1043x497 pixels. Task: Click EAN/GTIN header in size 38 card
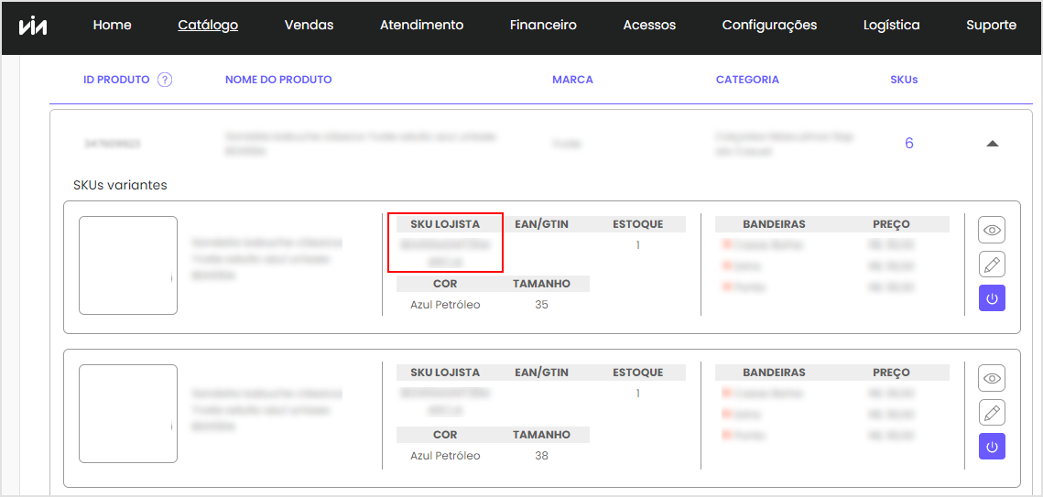tap(541, 373)
